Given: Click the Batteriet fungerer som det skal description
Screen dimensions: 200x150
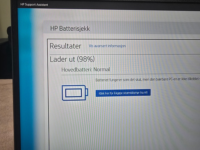Looking at the screenshot, I should (x=148, y=80).
